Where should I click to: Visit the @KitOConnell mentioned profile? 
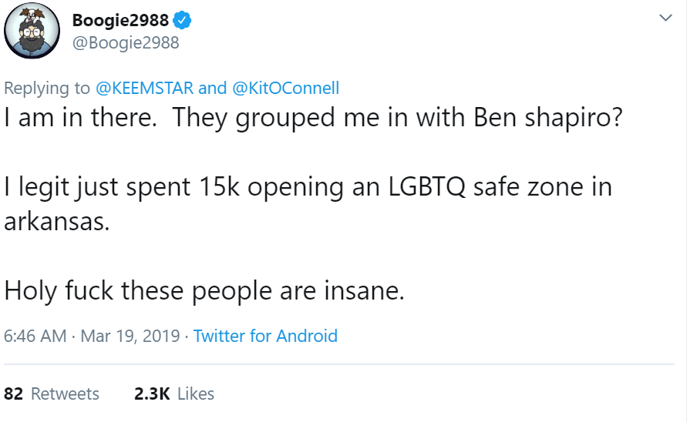point(285,88)
